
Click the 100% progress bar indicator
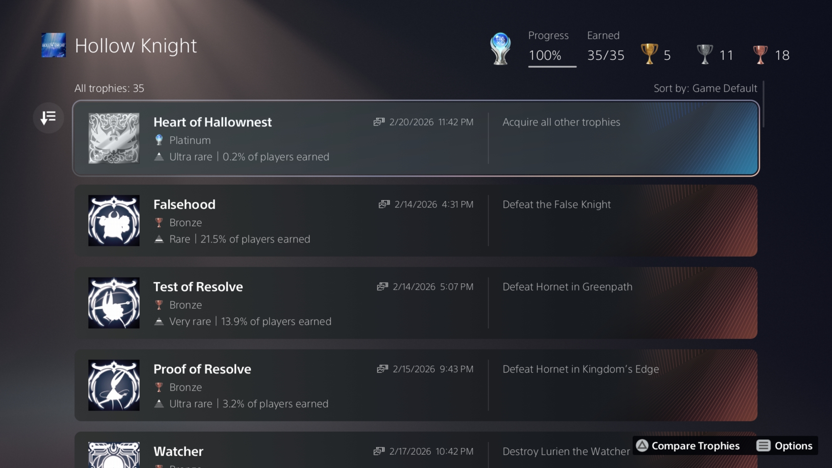552,66
